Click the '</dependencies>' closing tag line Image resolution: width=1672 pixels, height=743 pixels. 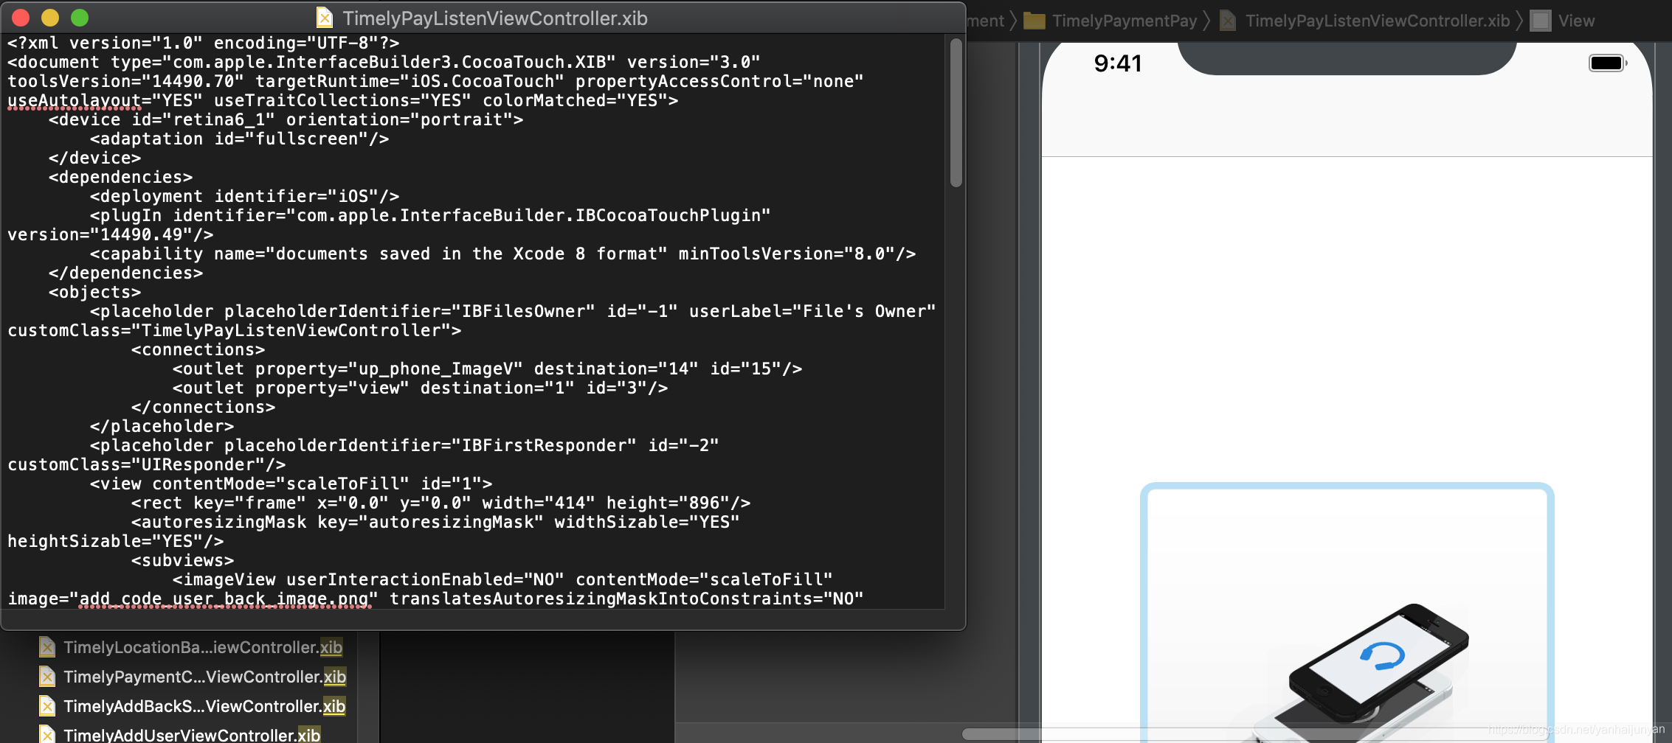pos(125,273)
